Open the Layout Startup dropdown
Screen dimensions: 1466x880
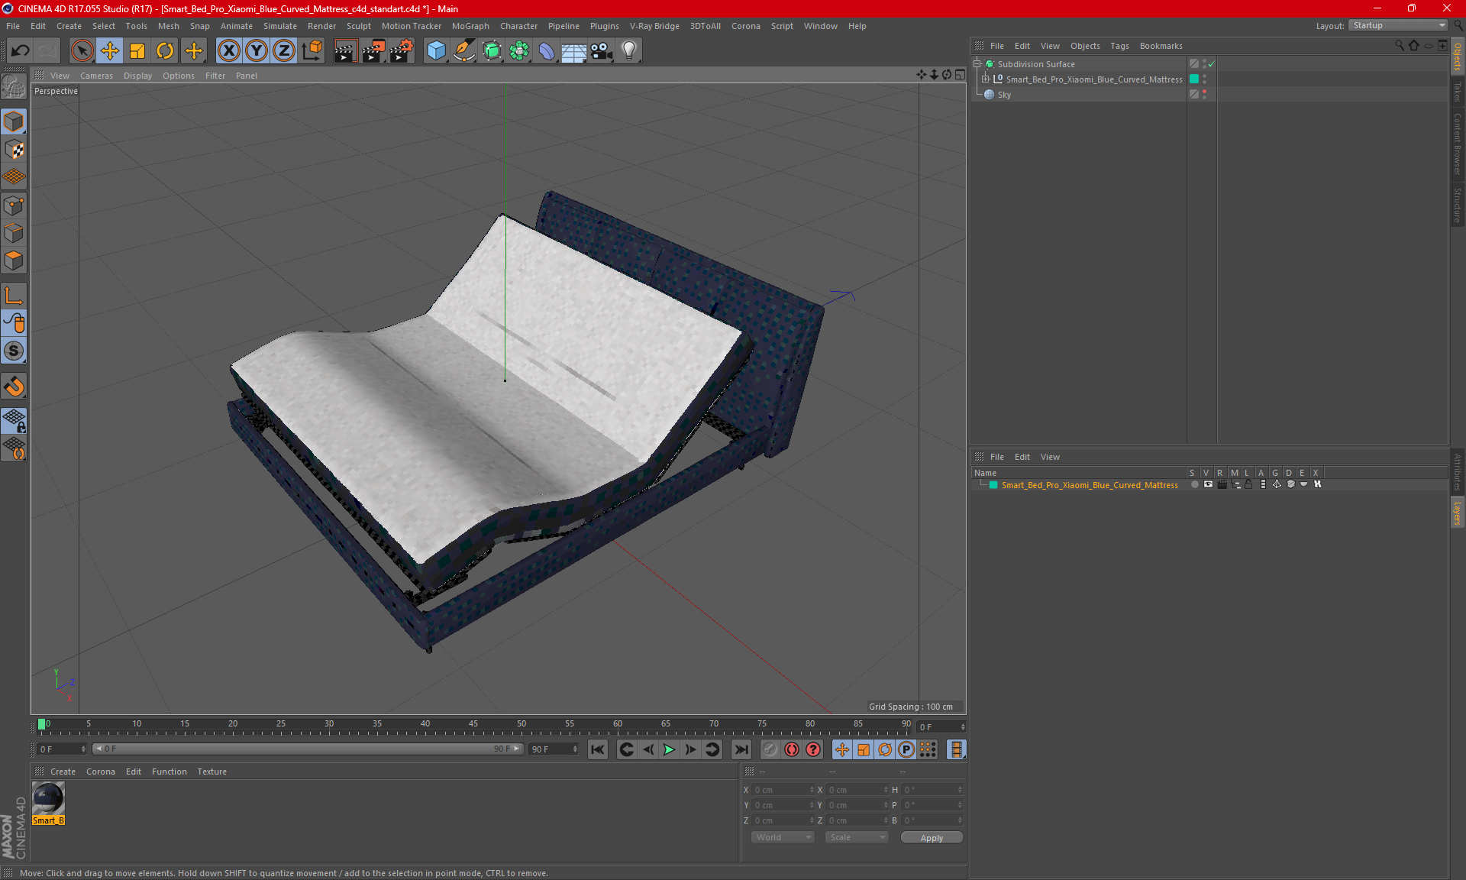pos(1399,26)
